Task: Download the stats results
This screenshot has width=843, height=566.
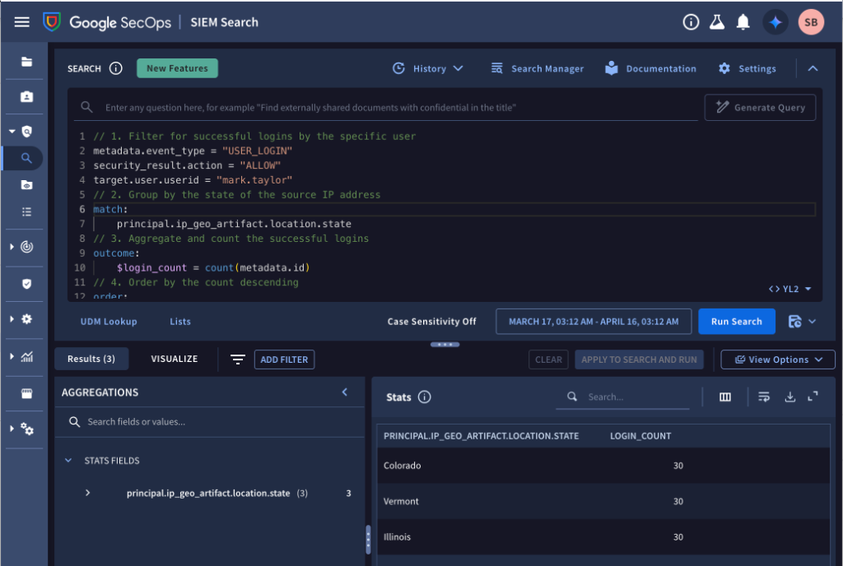Action: click(790, 397)
